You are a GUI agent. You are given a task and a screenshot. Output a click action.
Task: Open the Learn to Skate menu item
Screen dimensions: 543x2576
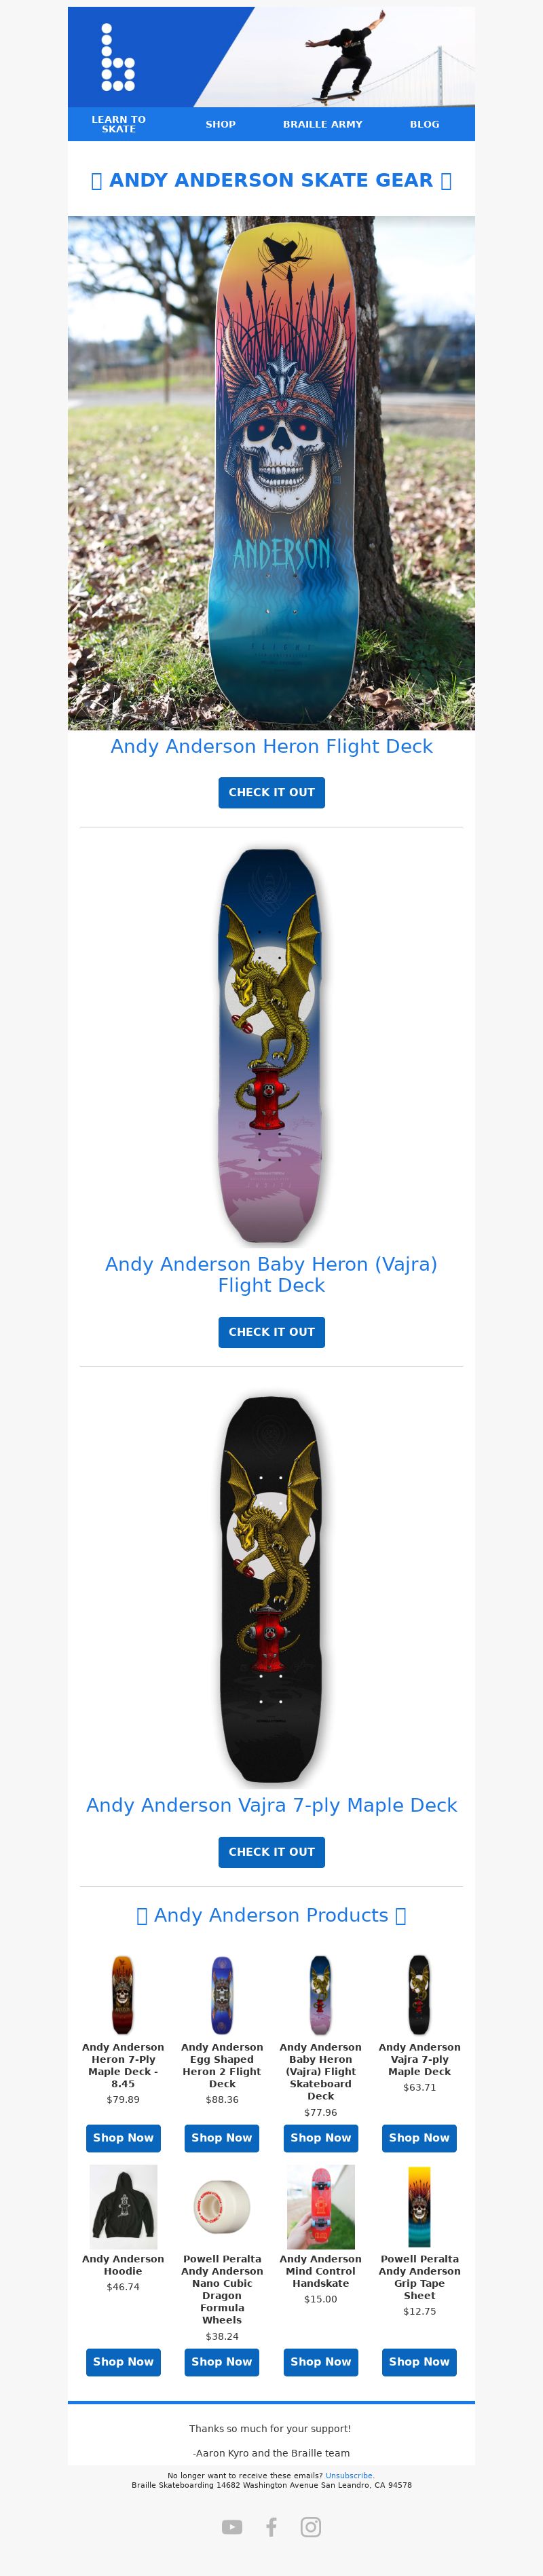click(x=119, y=124)
